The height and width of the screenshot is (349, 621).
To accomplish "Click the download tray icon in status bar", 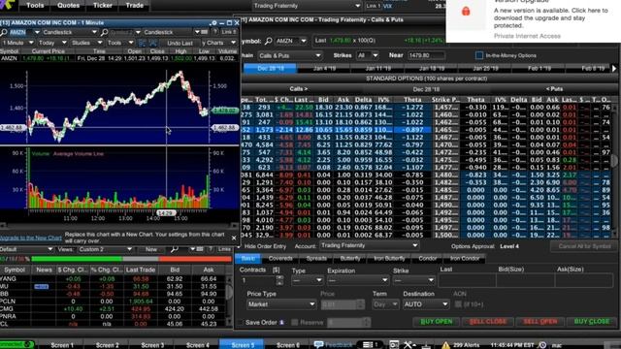I will [x=426, y=345].
